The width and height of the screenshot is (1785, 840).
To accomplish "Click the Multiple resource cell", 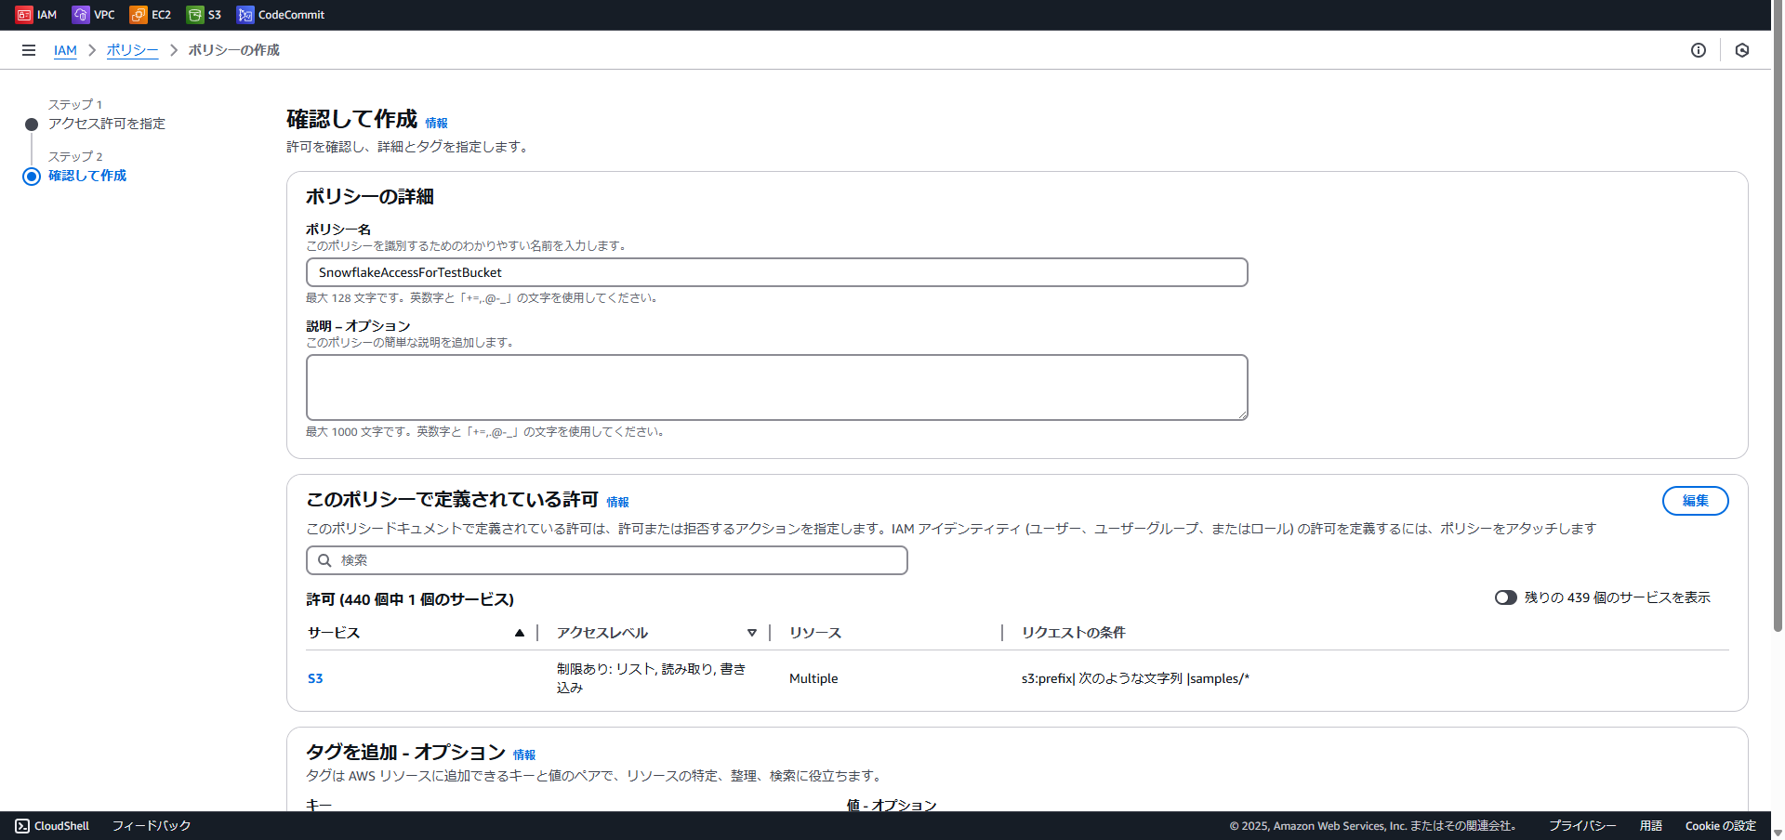I will 813,678.
